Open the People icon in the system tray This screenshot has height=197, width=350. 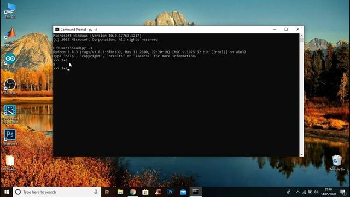tap(289, 192)
